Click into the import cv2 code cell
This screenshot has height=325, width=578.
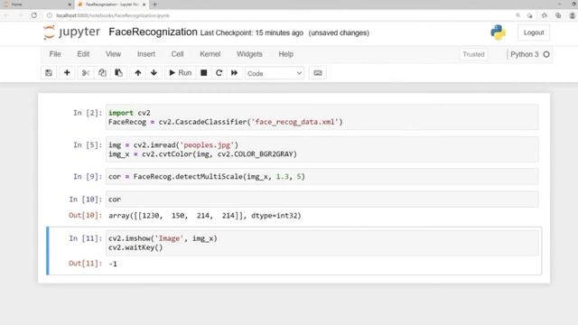coord(322,117)
